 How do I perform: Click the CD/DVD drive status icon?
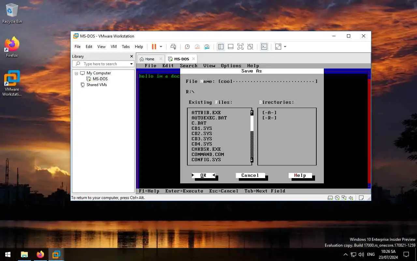[x=337, y=198]
